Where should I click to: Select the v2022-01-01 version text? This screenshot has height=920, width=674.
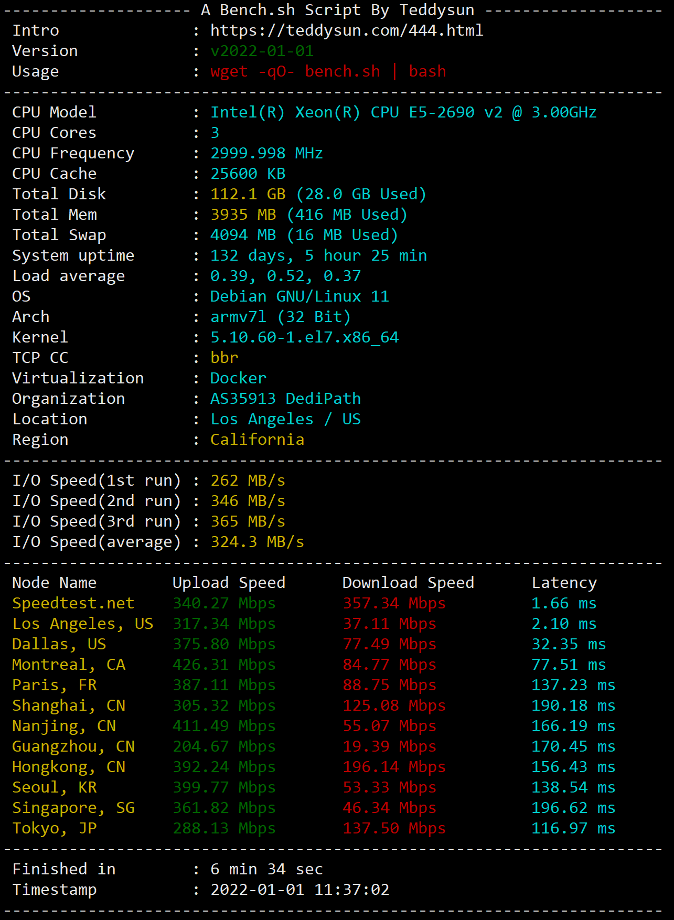pos(262,51)
